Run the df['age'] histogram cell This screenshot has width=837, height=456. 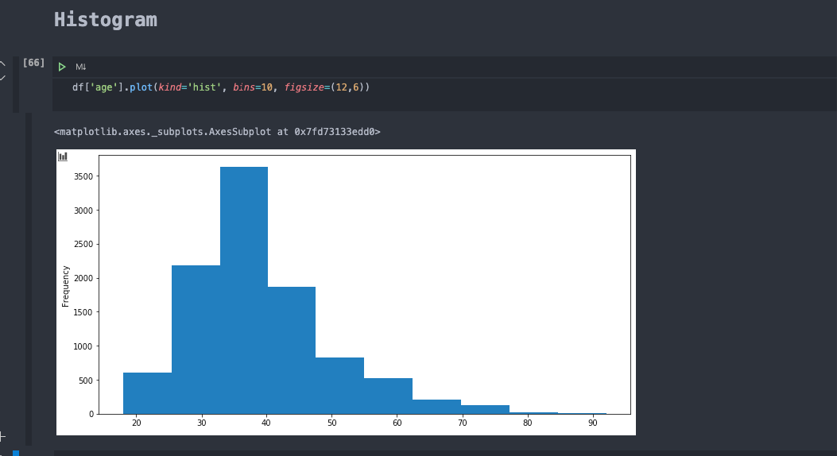click(62, 67)
